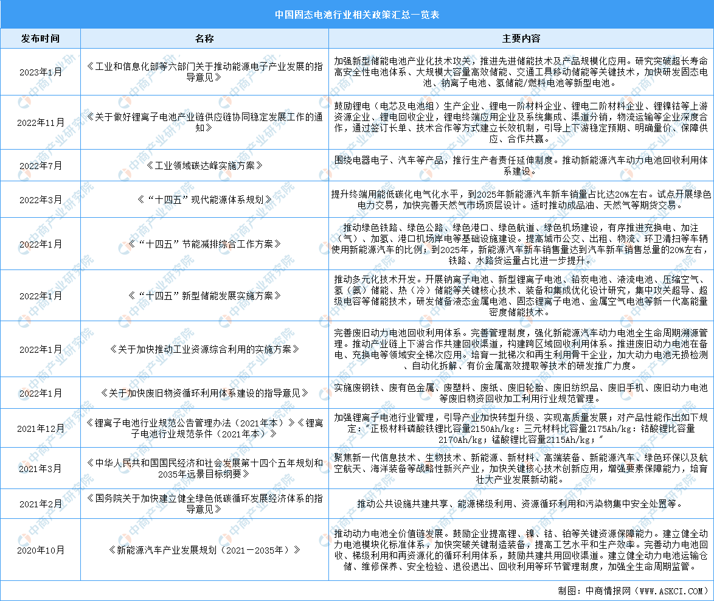Screen dimensions: 714x601
Task: Click content starting 加强新型储能电池产业化技术攻关
Action: [x=521, y=72]
